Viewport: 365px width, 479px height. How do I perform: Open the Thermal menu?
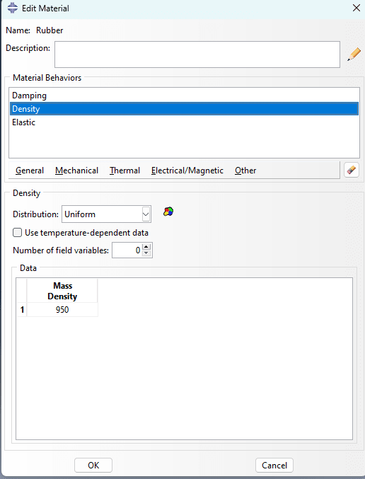(125, 170)
